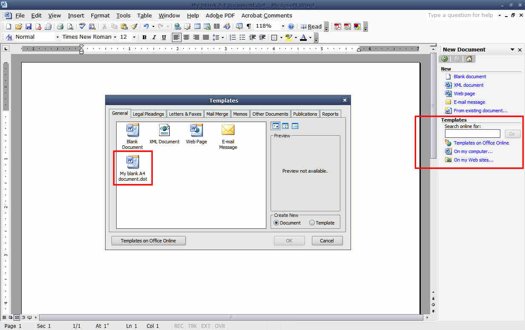Switch to the Mail Merge tab

click(217, 114)
